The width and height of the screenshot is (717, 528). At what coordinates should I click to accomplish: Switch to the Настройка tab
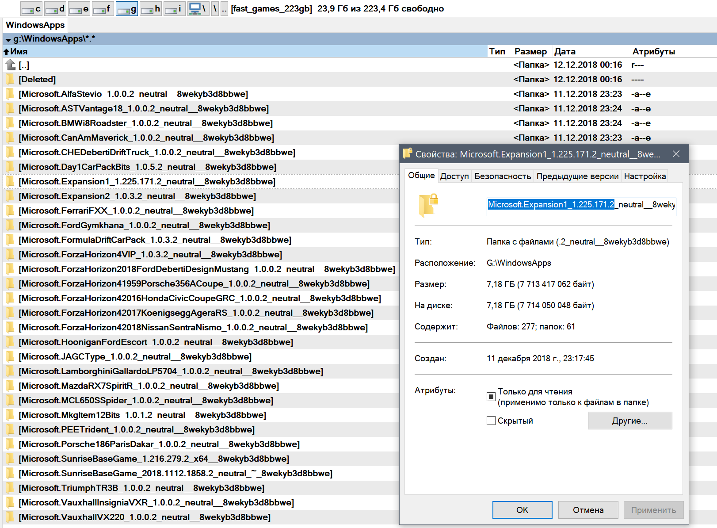click(645, 176)
